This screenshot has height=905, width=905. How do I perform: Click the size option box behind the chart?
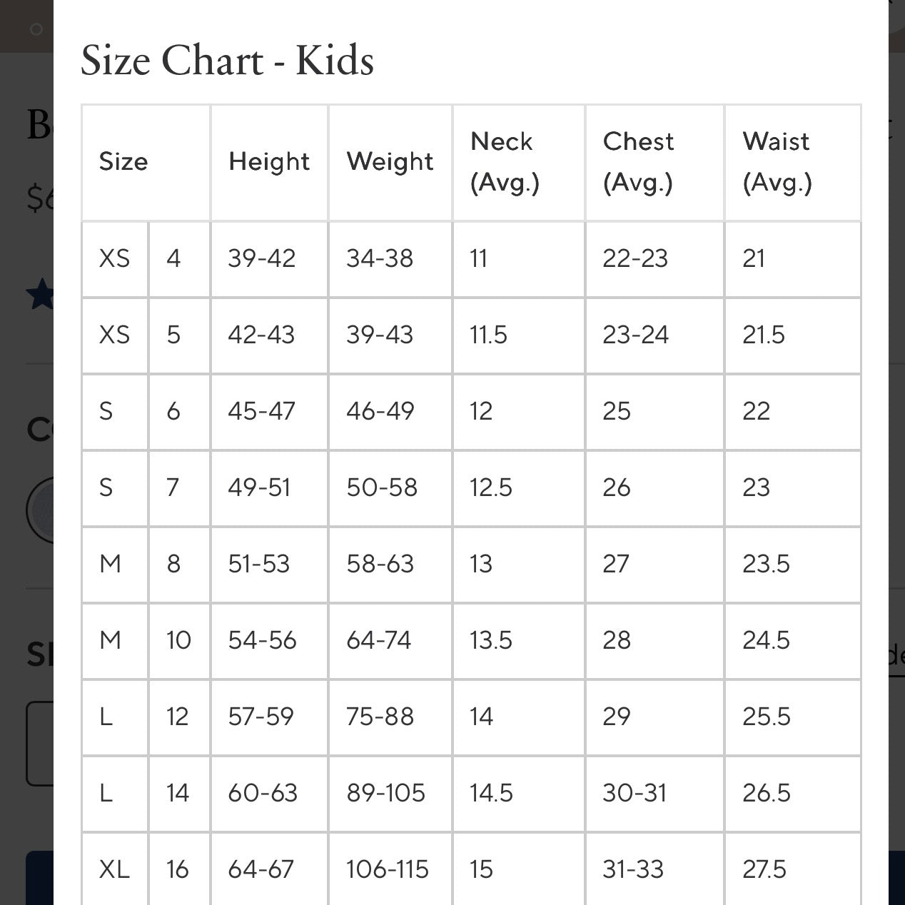(40, 744)
